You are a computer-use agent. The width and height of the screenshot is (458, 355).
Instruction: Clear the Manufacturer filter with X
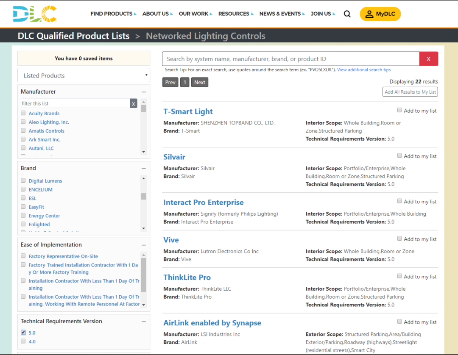133,103
